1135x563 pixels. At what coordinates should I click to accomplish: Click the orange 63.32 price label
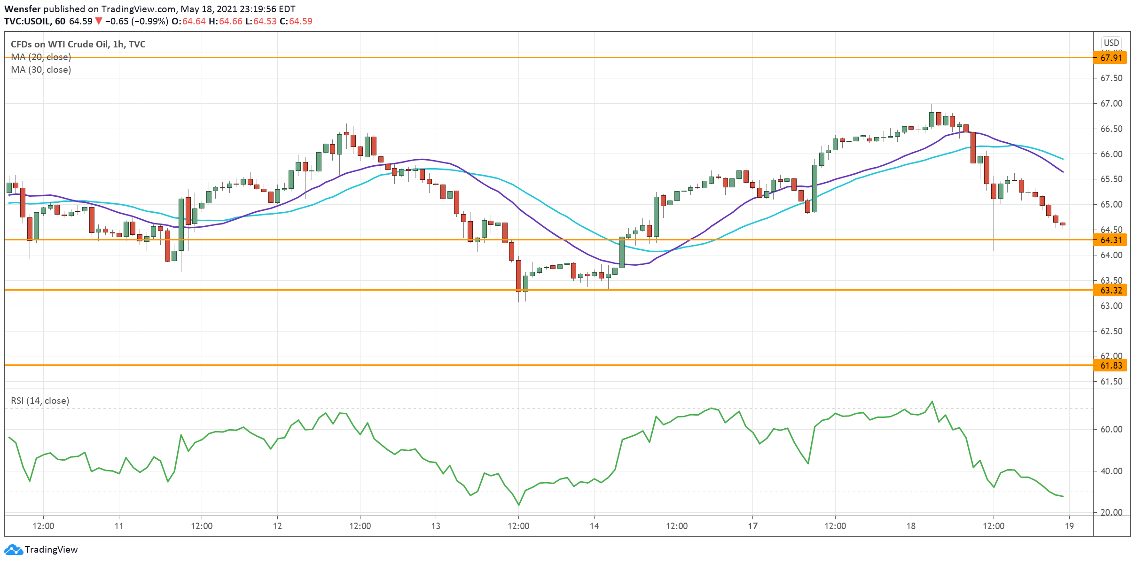[1111, 290]
